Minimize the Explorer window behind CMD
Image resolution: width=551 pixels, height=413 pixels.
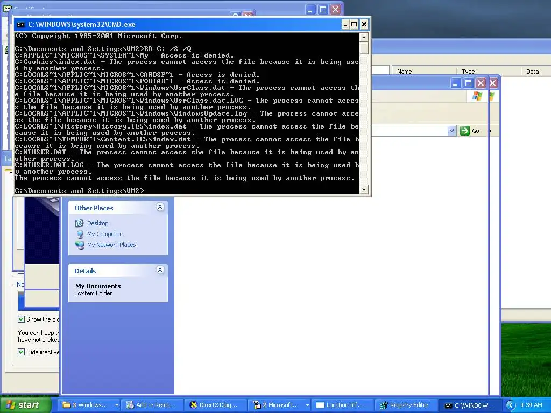[x=456, y=83]
